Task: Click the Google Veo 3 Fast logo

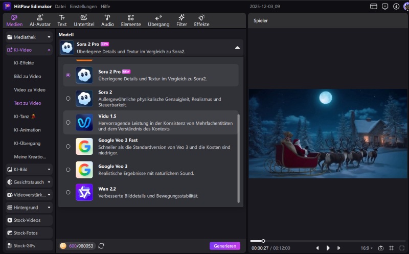Action: (84, 146)
